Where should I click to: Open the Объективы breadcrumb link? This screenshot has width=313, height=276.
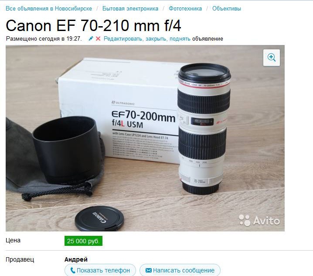pos(227,9)
